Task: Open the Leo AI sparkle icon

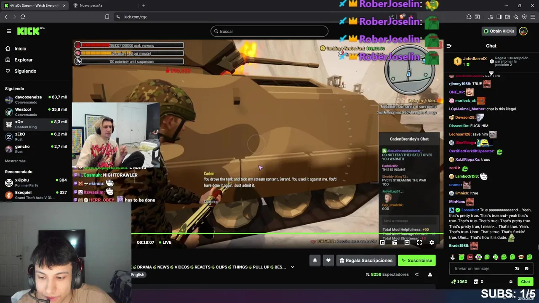Action: 516,17
